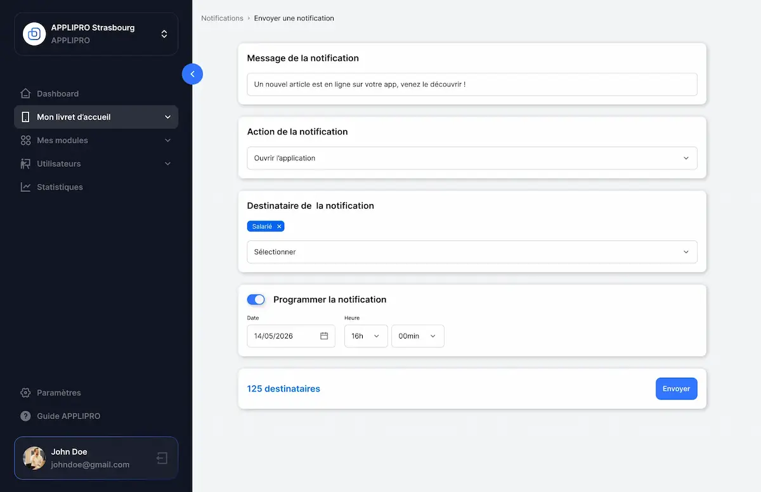Go to Notifications in the breadcrumb

[222, 18]
